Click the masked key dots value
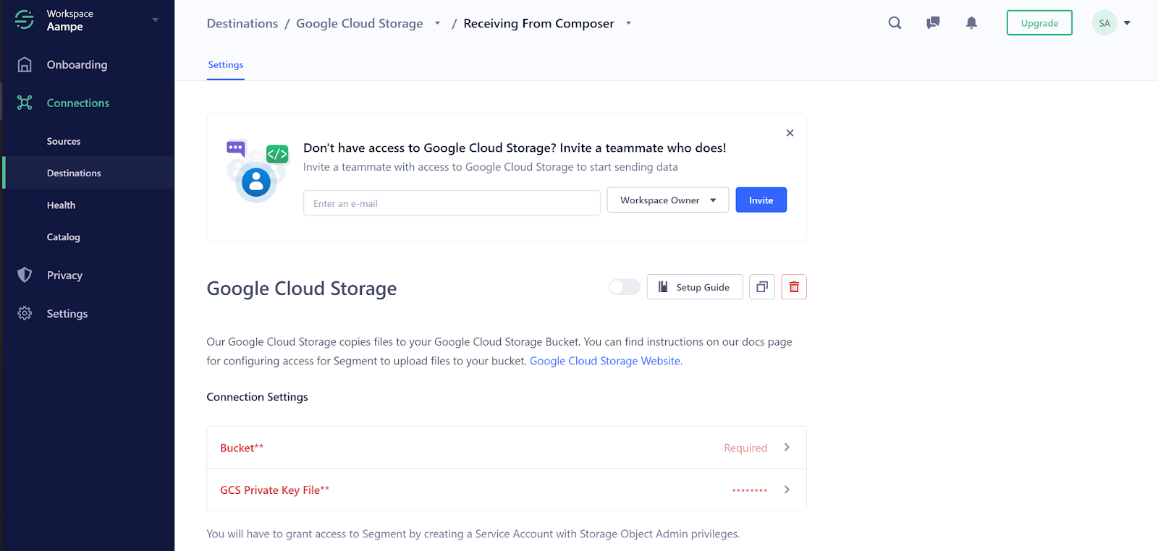 [x=750, y=490]
